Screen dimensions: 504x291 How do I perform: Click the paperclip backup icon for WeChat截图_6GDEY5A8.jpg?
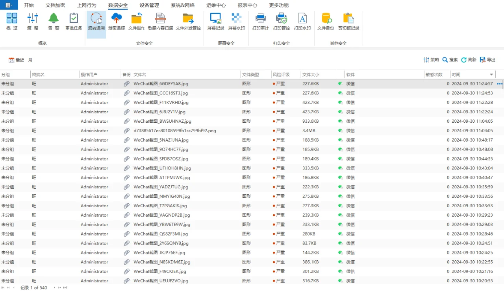(x=126, y=84)
